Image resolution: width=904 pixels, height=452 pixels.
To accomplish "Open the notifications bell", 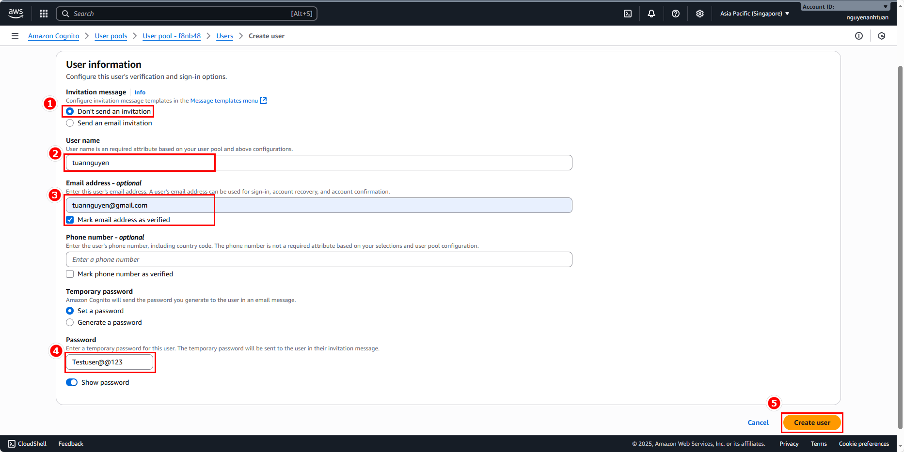I will point(651,14).
